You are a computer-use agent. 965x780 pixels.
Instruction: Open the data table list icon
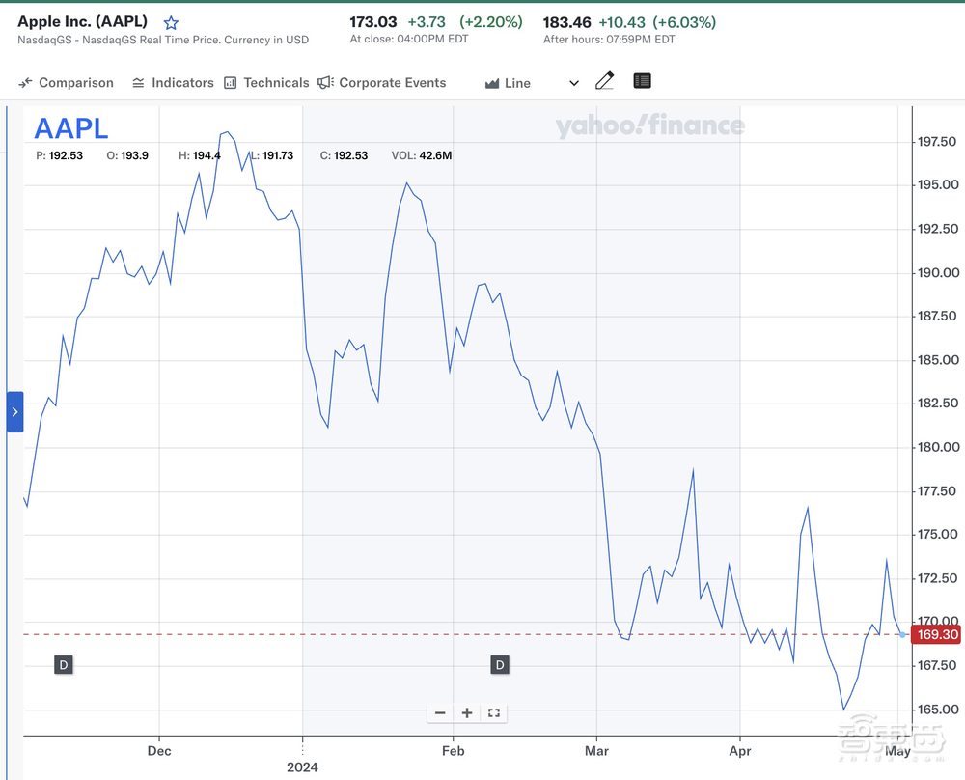click(642, 82)
